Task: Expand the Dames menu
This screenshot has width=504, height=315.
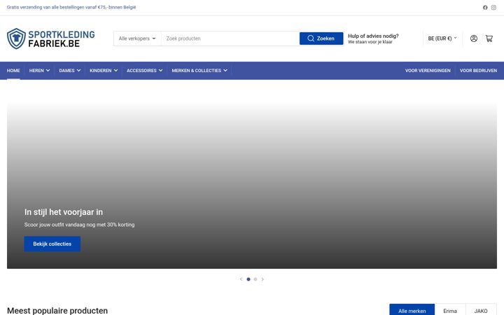Action: [x=70, y=71]
